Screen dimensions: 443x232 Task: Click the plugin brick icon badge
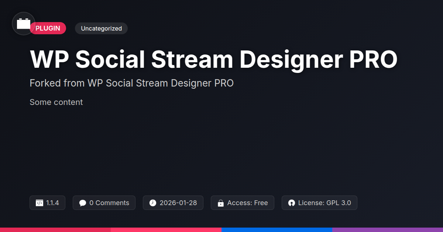(x=24, y=24)
